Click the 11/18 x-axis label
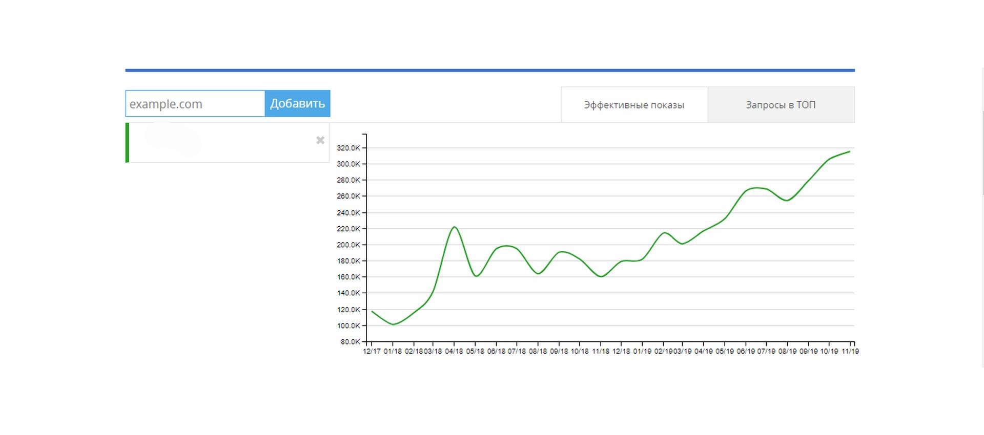This screenshot has width=984, height=435. click(x=601, y=352)
